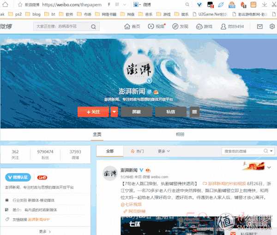Click the orange membership badge beside title
277x235 pixels.
(x=156, y=92)
